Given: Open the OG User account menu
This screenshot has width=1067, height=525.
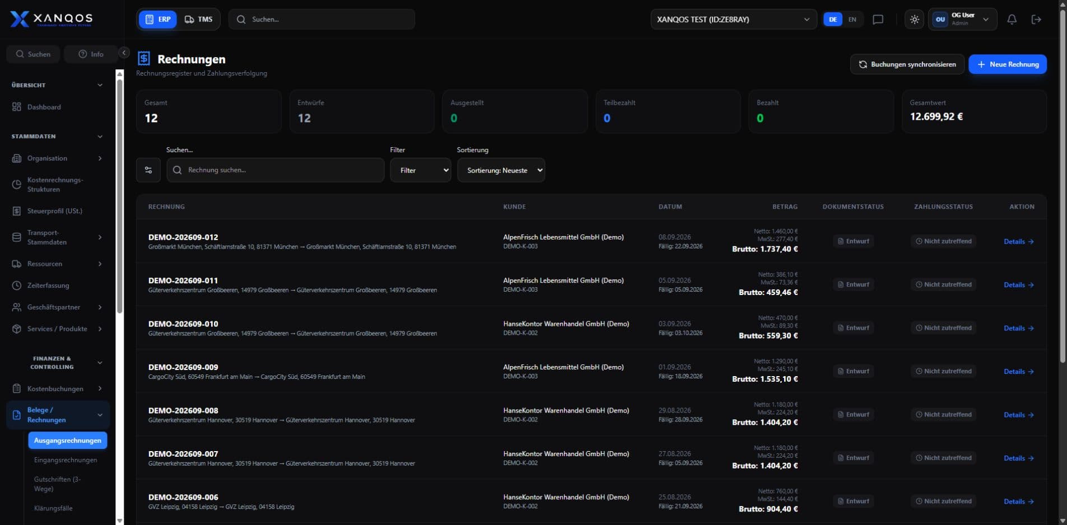Looking at the screenshot, I should pyautogui.click(x=962, y=20).
